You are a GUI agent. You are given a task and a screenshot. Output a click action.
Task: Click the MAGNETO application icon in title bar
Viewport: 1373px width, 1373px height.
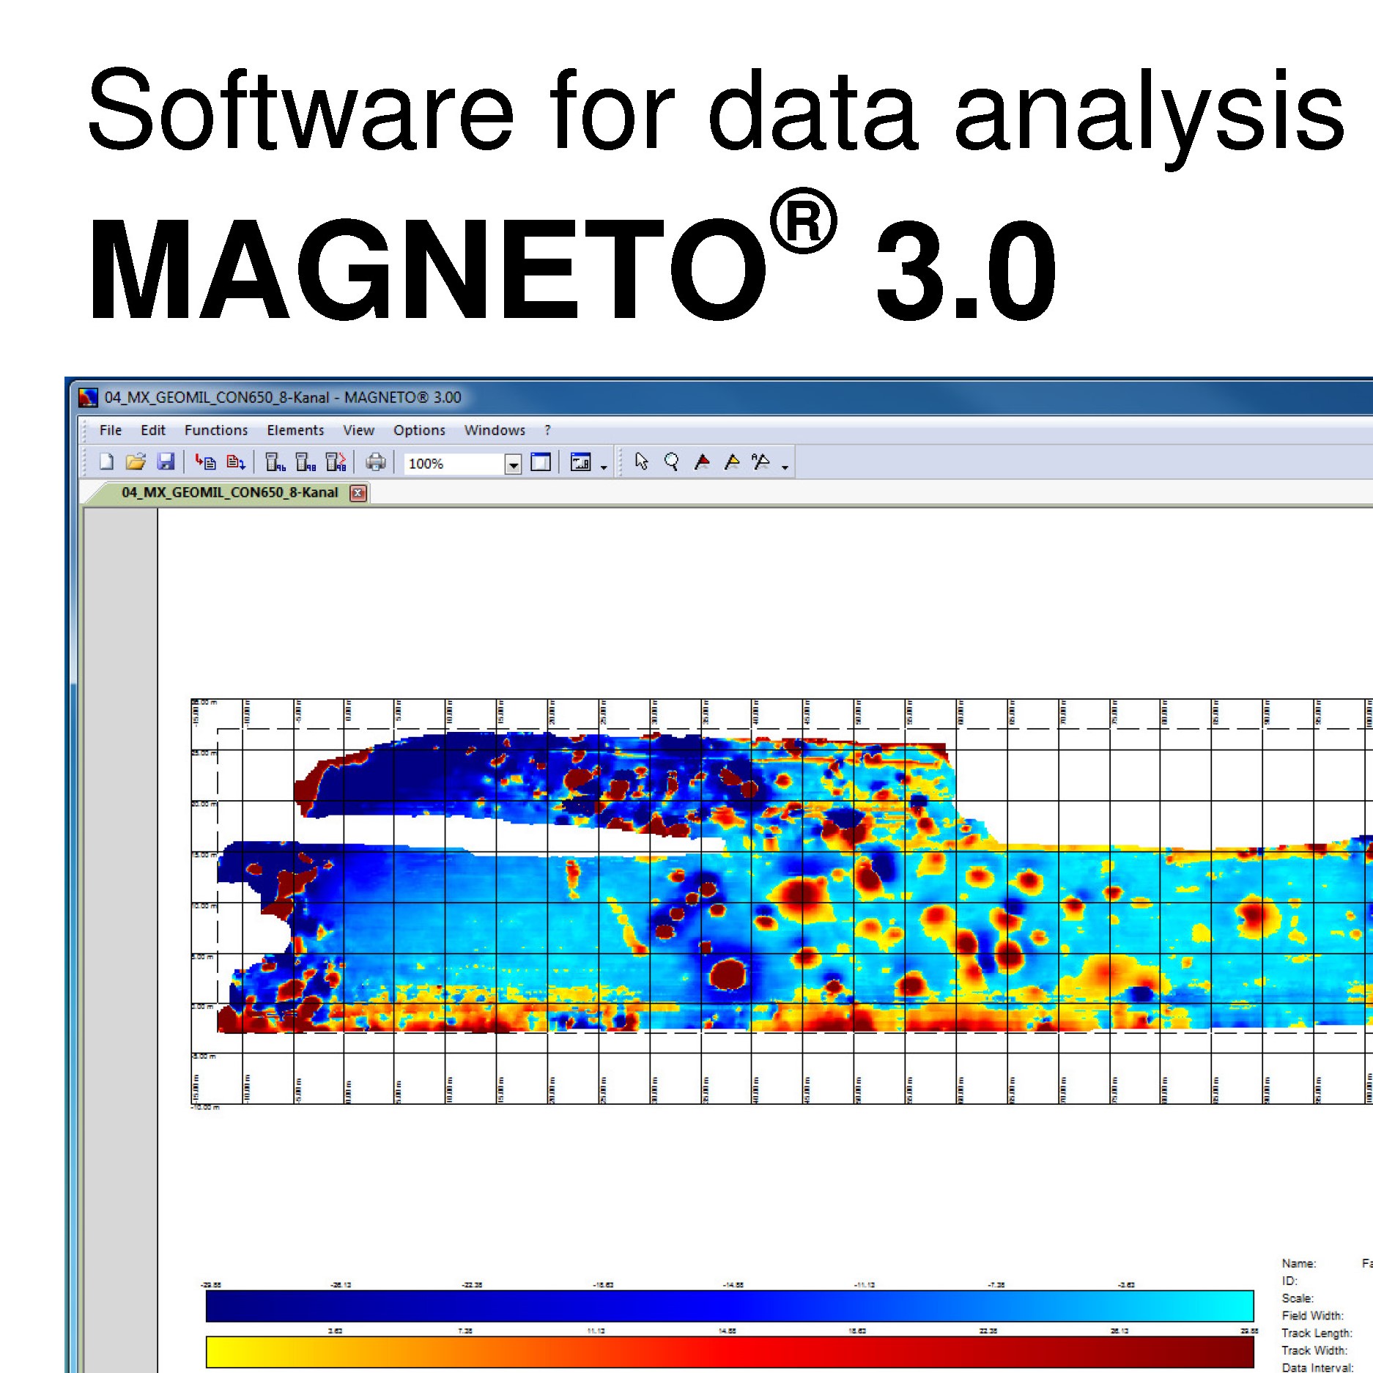(x=89, y=397)
